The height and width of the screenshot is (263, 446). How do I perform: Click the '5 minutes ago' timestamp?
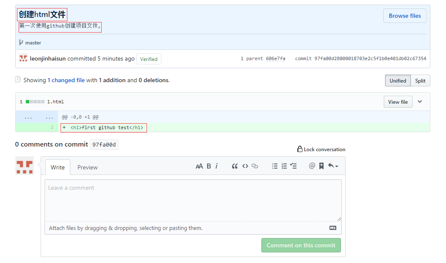point(116,58)
